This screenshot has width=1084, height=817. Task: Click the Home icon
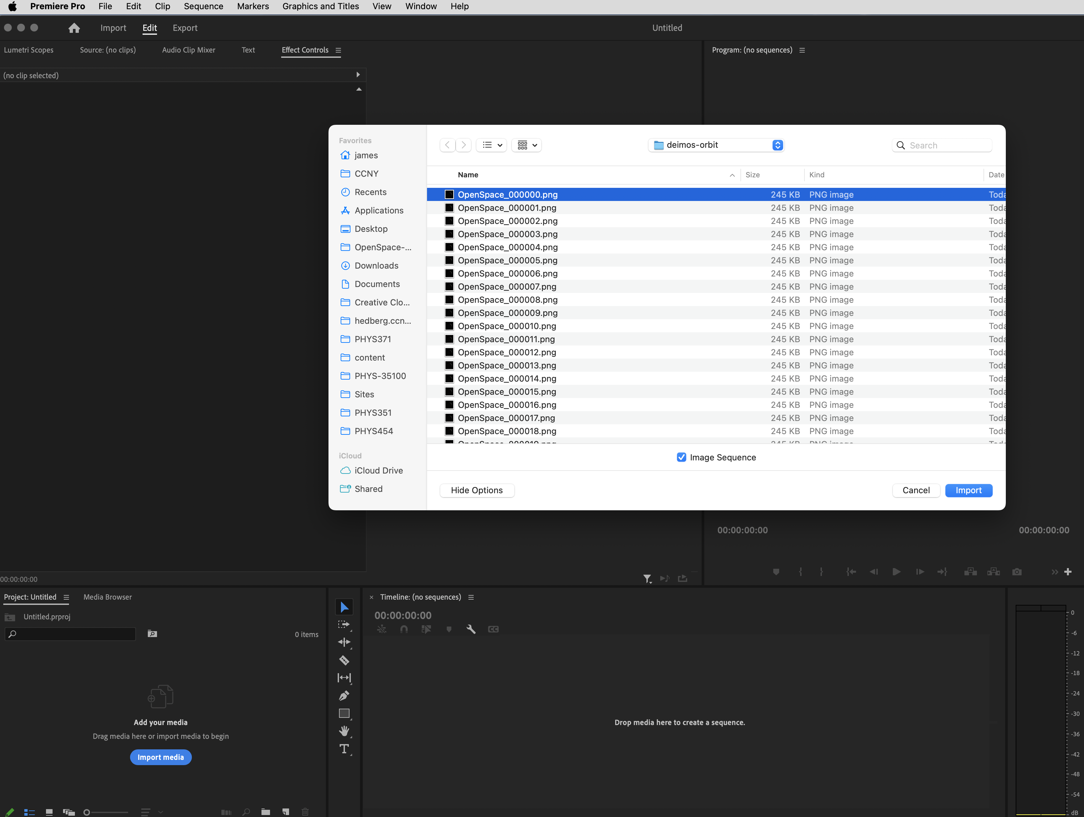(74, 28)
